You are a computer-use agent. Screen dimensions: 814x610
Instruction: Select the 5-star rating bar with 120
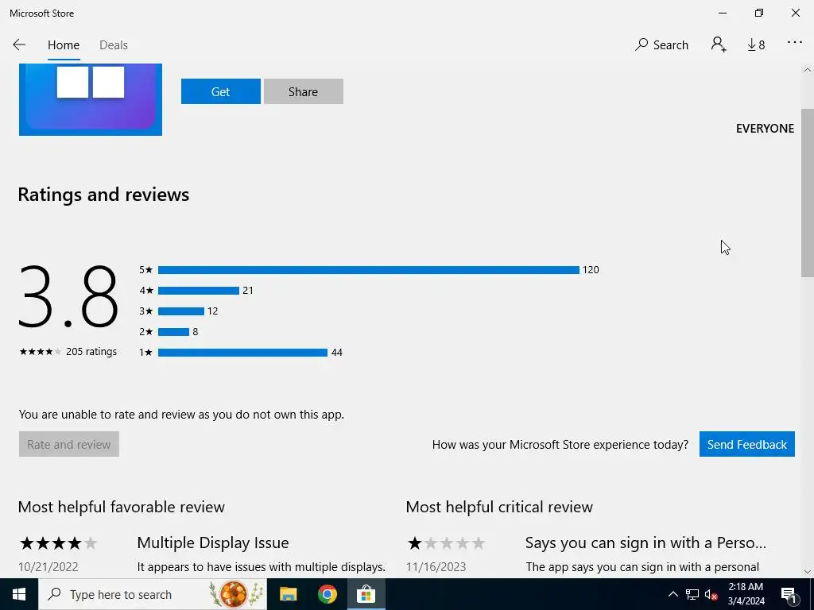pos(369,270)
